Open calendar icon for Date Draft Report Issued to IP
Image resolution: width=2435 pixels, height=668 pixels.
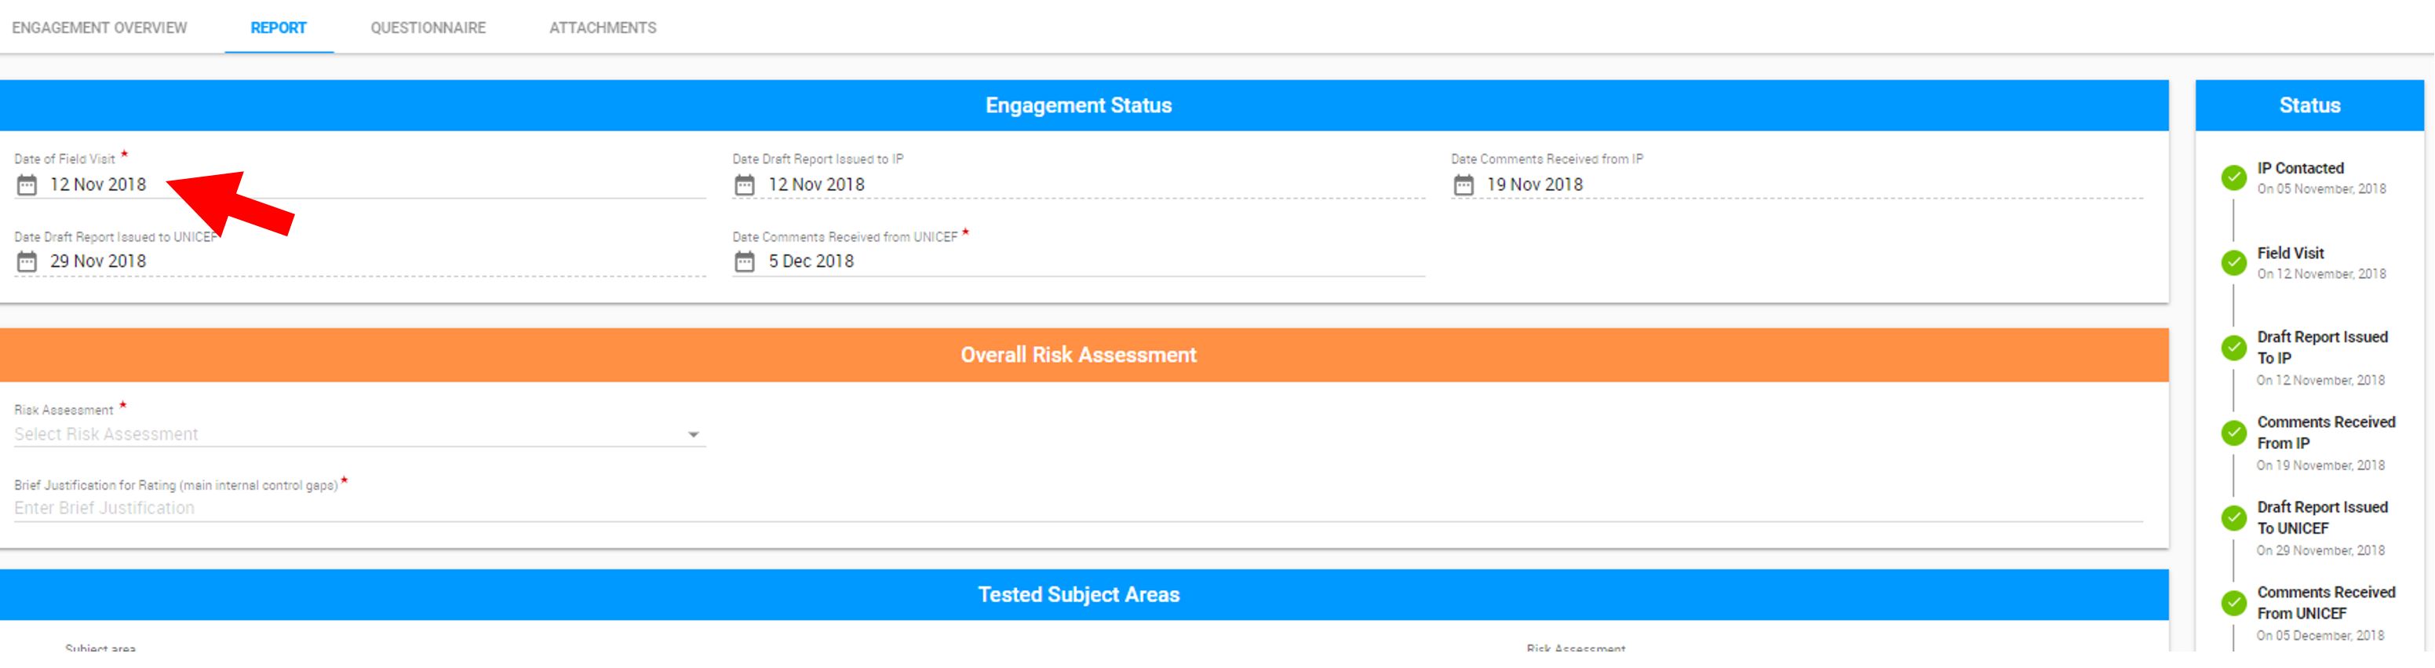[x=745, y=184]
